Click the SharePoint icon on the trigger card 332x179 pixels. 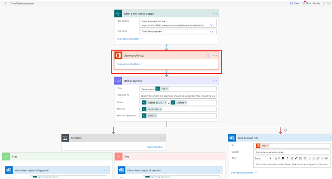tap(118, 13)
